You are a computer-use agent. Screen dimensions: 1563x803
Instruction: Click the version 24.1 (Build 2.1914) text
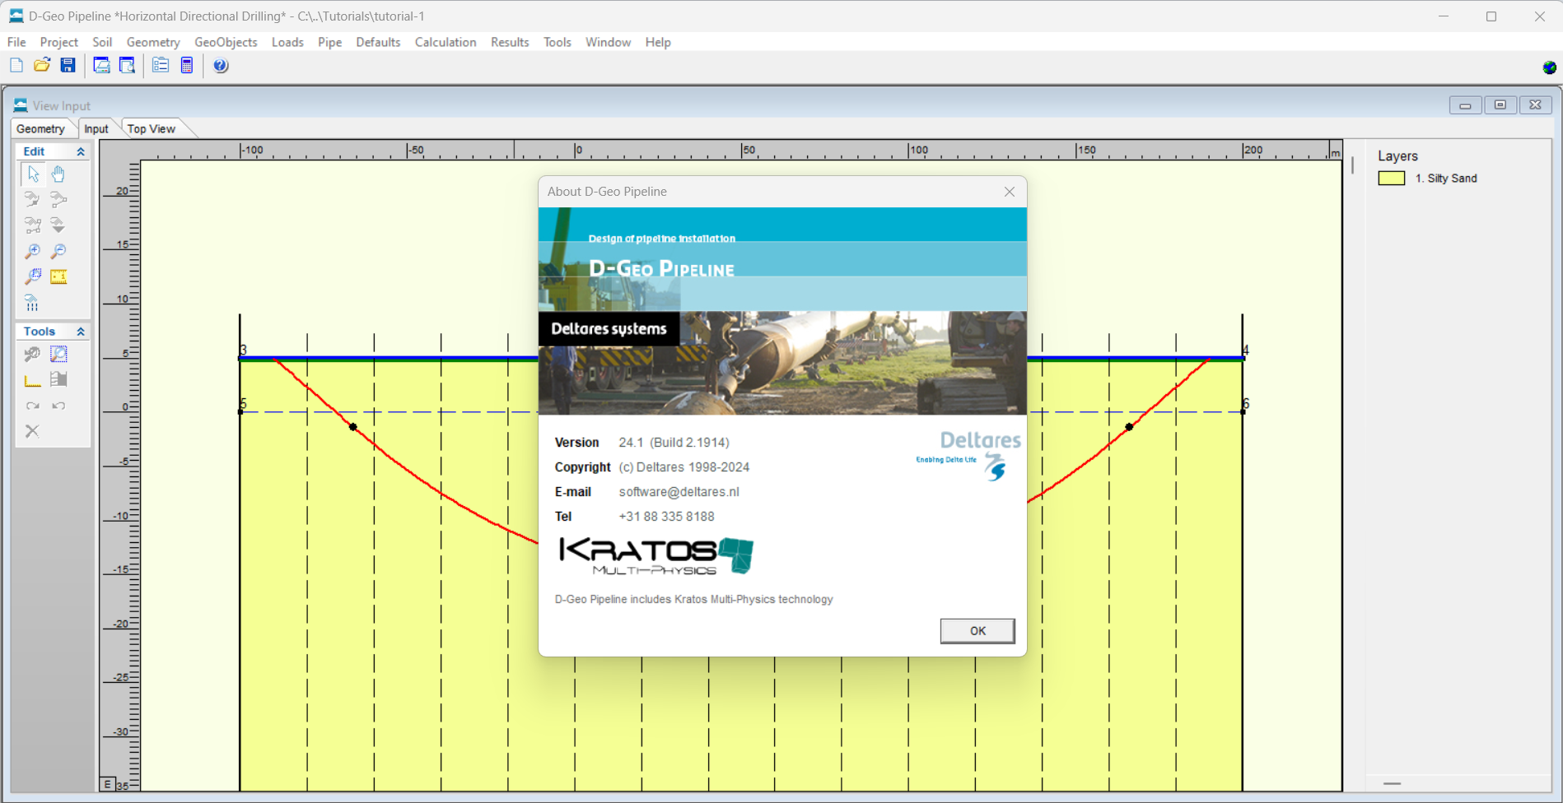(674, 443)
